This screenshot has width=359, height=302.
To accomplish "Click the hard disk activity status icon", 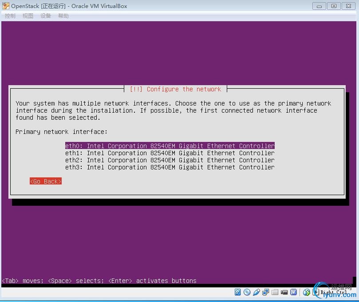I will (x=238, y=292).
